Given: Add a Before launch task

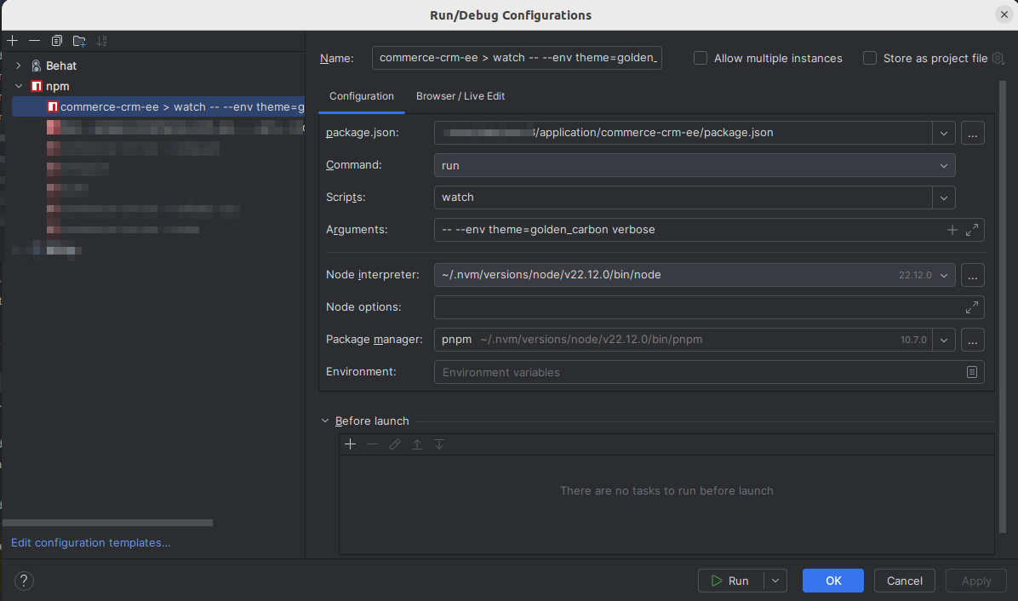Looking at the screenshot, I should point(350,444).
